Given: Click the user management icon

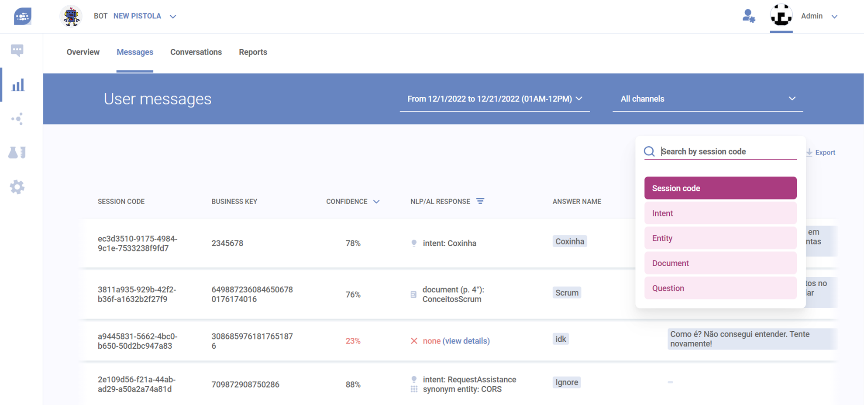Looking at the screenshot, I should tap(748, 16).
